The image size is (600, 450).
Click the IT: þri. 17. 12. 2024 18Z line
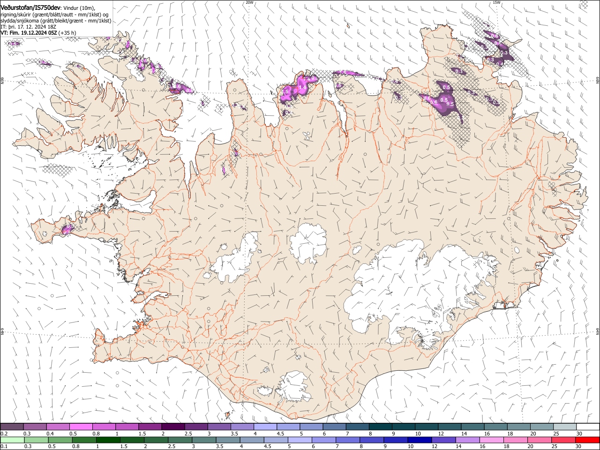(x=29, y=27)
